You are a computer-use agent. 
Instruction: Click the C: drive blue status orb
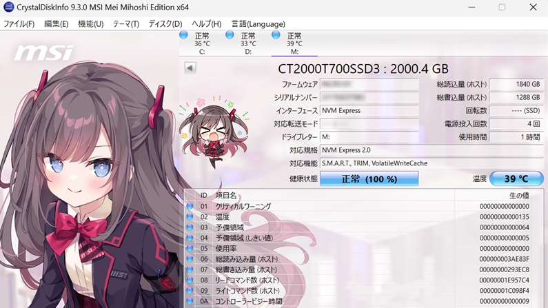[x=183, y=35]
